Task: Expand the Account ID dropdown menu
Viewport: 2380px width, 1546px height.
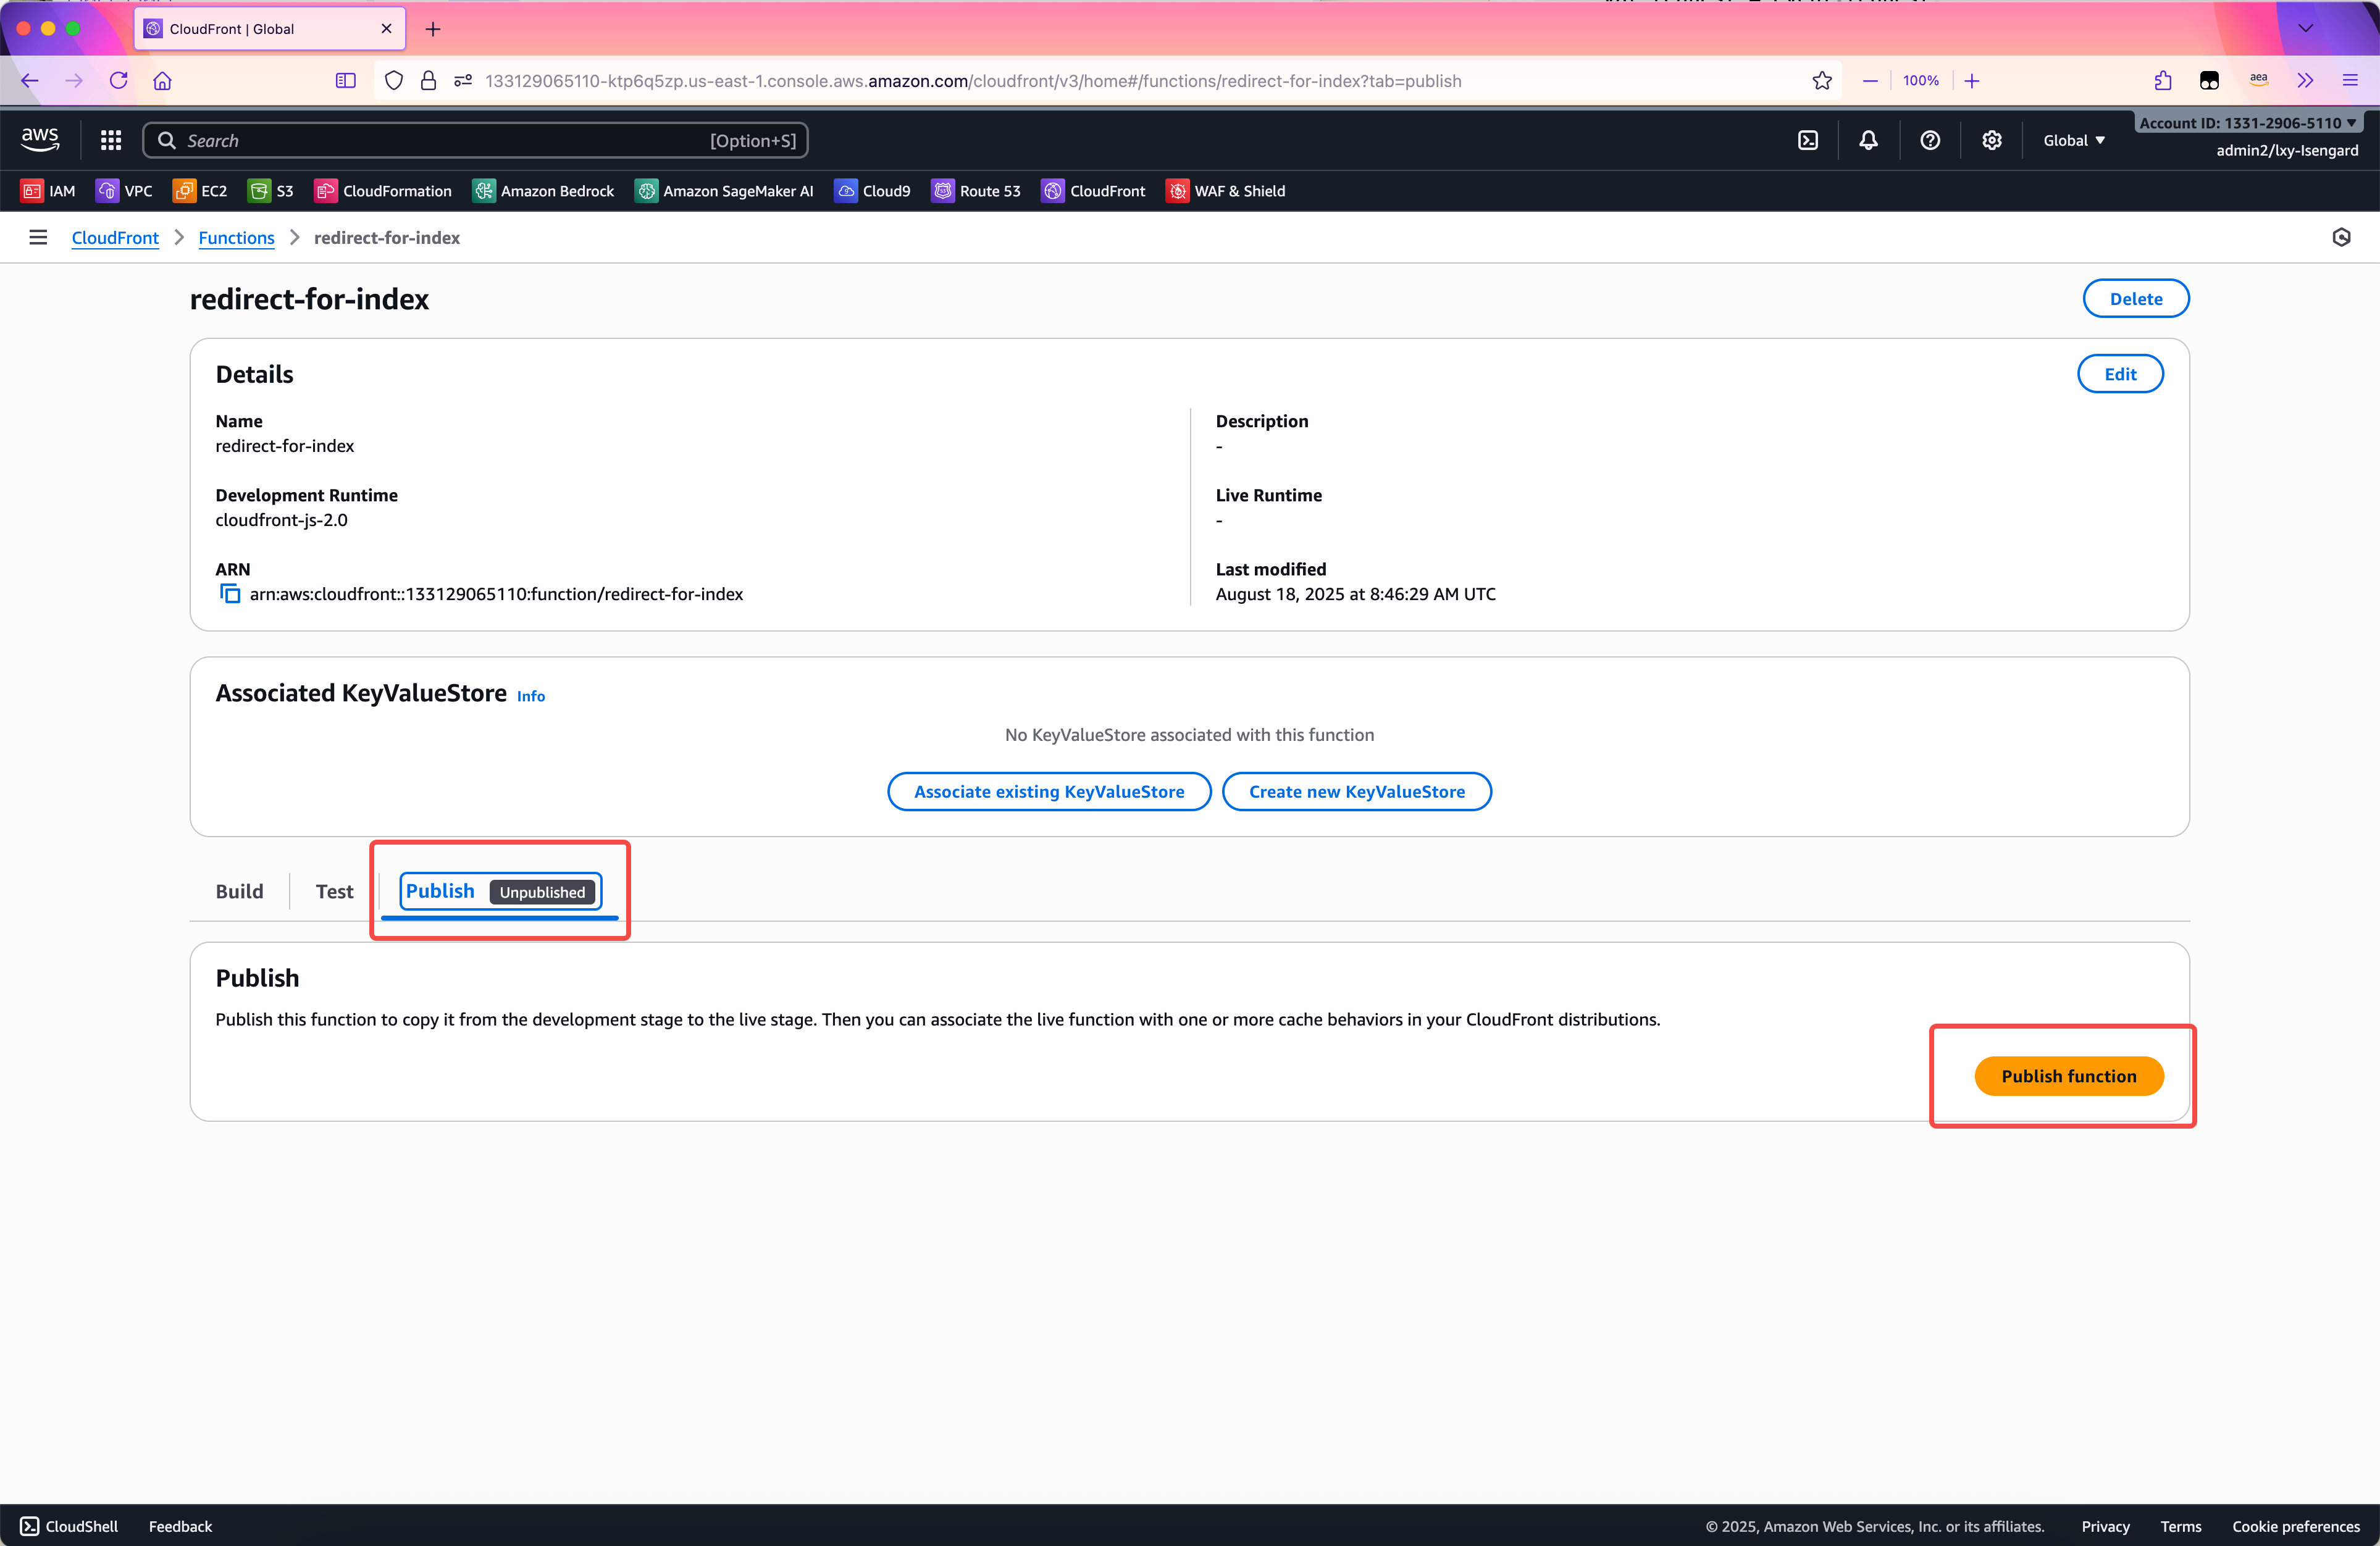Action: 2247,123
